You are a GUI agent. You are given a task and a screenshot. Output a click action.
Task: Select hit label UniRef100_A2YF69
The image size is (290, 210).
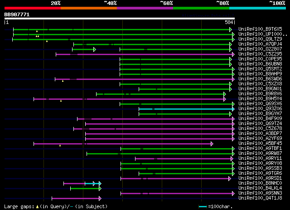260,139
